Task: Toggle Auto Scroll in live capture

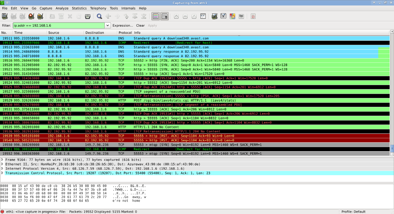Action: pos(164,16)
